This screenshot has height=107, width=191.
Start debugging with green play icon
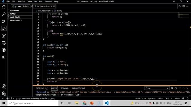(x=12, y=6)
